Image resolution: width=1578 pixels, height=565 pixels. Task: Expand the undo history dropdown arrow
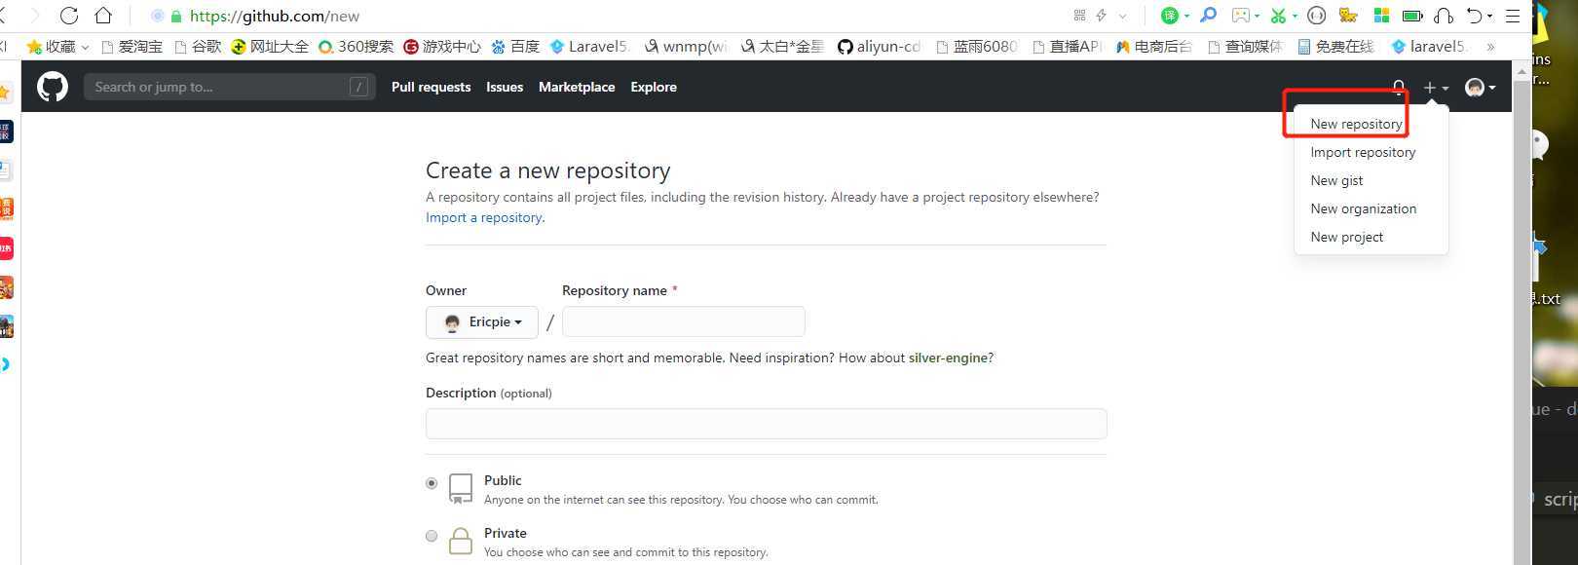pos(1490,17)
